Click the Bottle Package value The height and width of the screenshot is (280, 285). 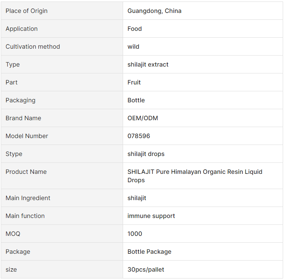coord(149,252)
